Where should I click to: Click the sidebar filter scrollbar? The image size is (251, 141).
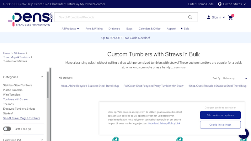pos(48,85)
